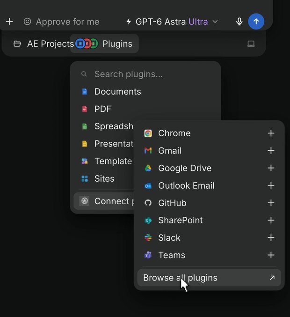This screenshot has height=317, width=290.
Task: Click the yellow Presentations icon
Action: point(85,144)
